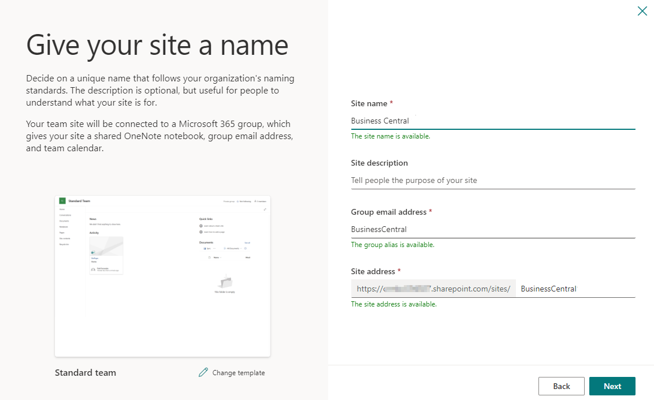Screen dimensions: 654x400
Task: Toggle the Not following star in the preview
Action: pos(238,201)
